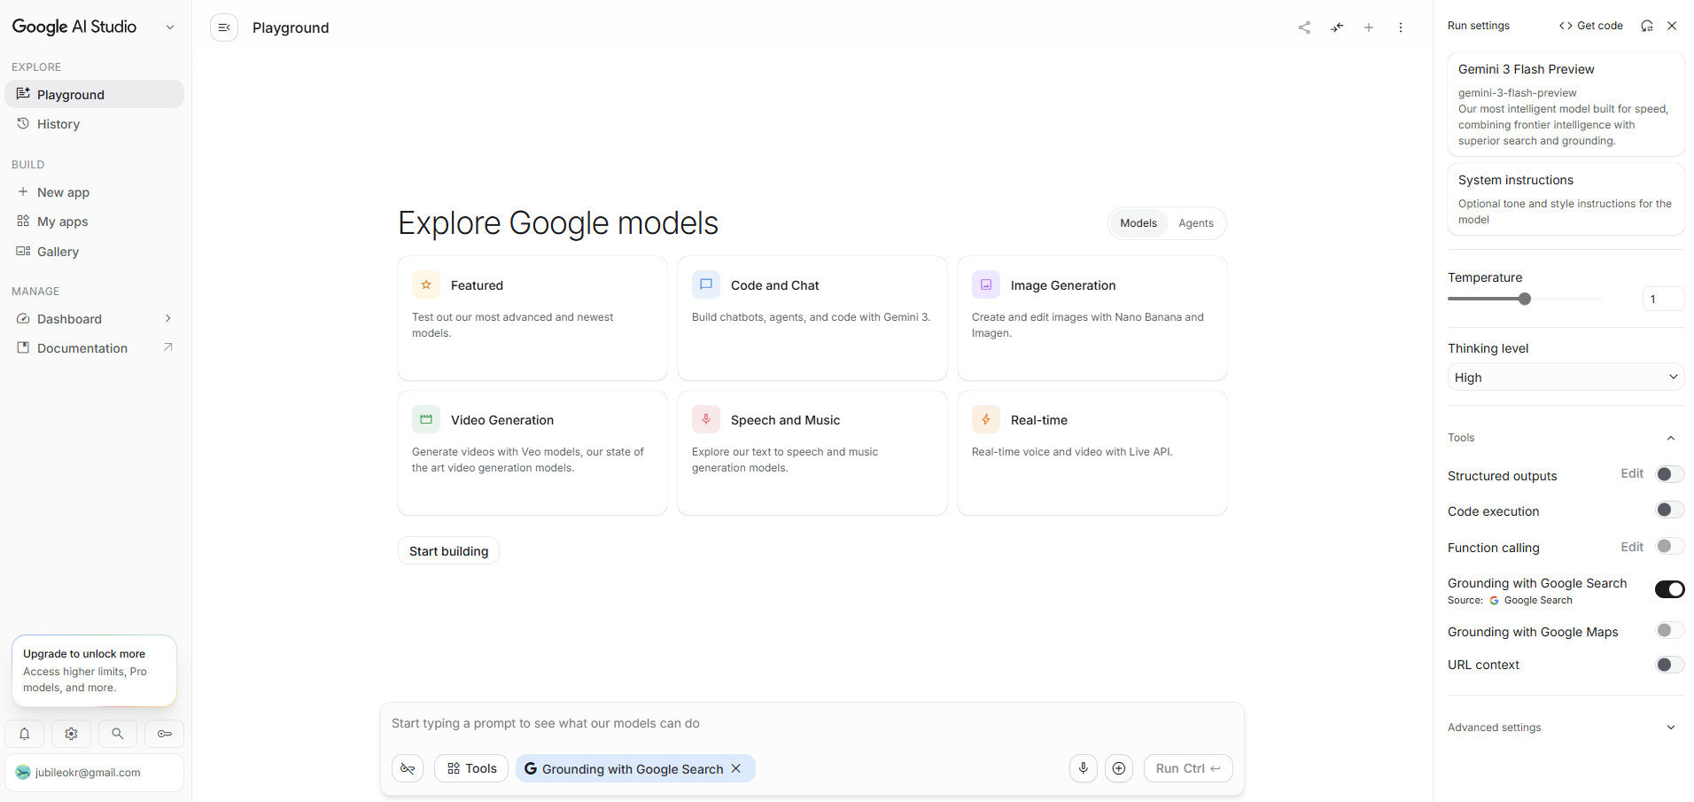
Task: Expand the Advanced settings section
Action: [x=1566, y=728]
